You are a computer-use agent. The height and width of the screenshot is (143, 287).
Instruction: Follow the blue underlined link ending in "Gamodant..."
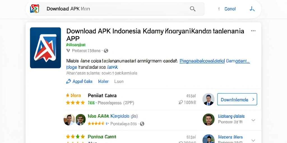click(215, 61)
